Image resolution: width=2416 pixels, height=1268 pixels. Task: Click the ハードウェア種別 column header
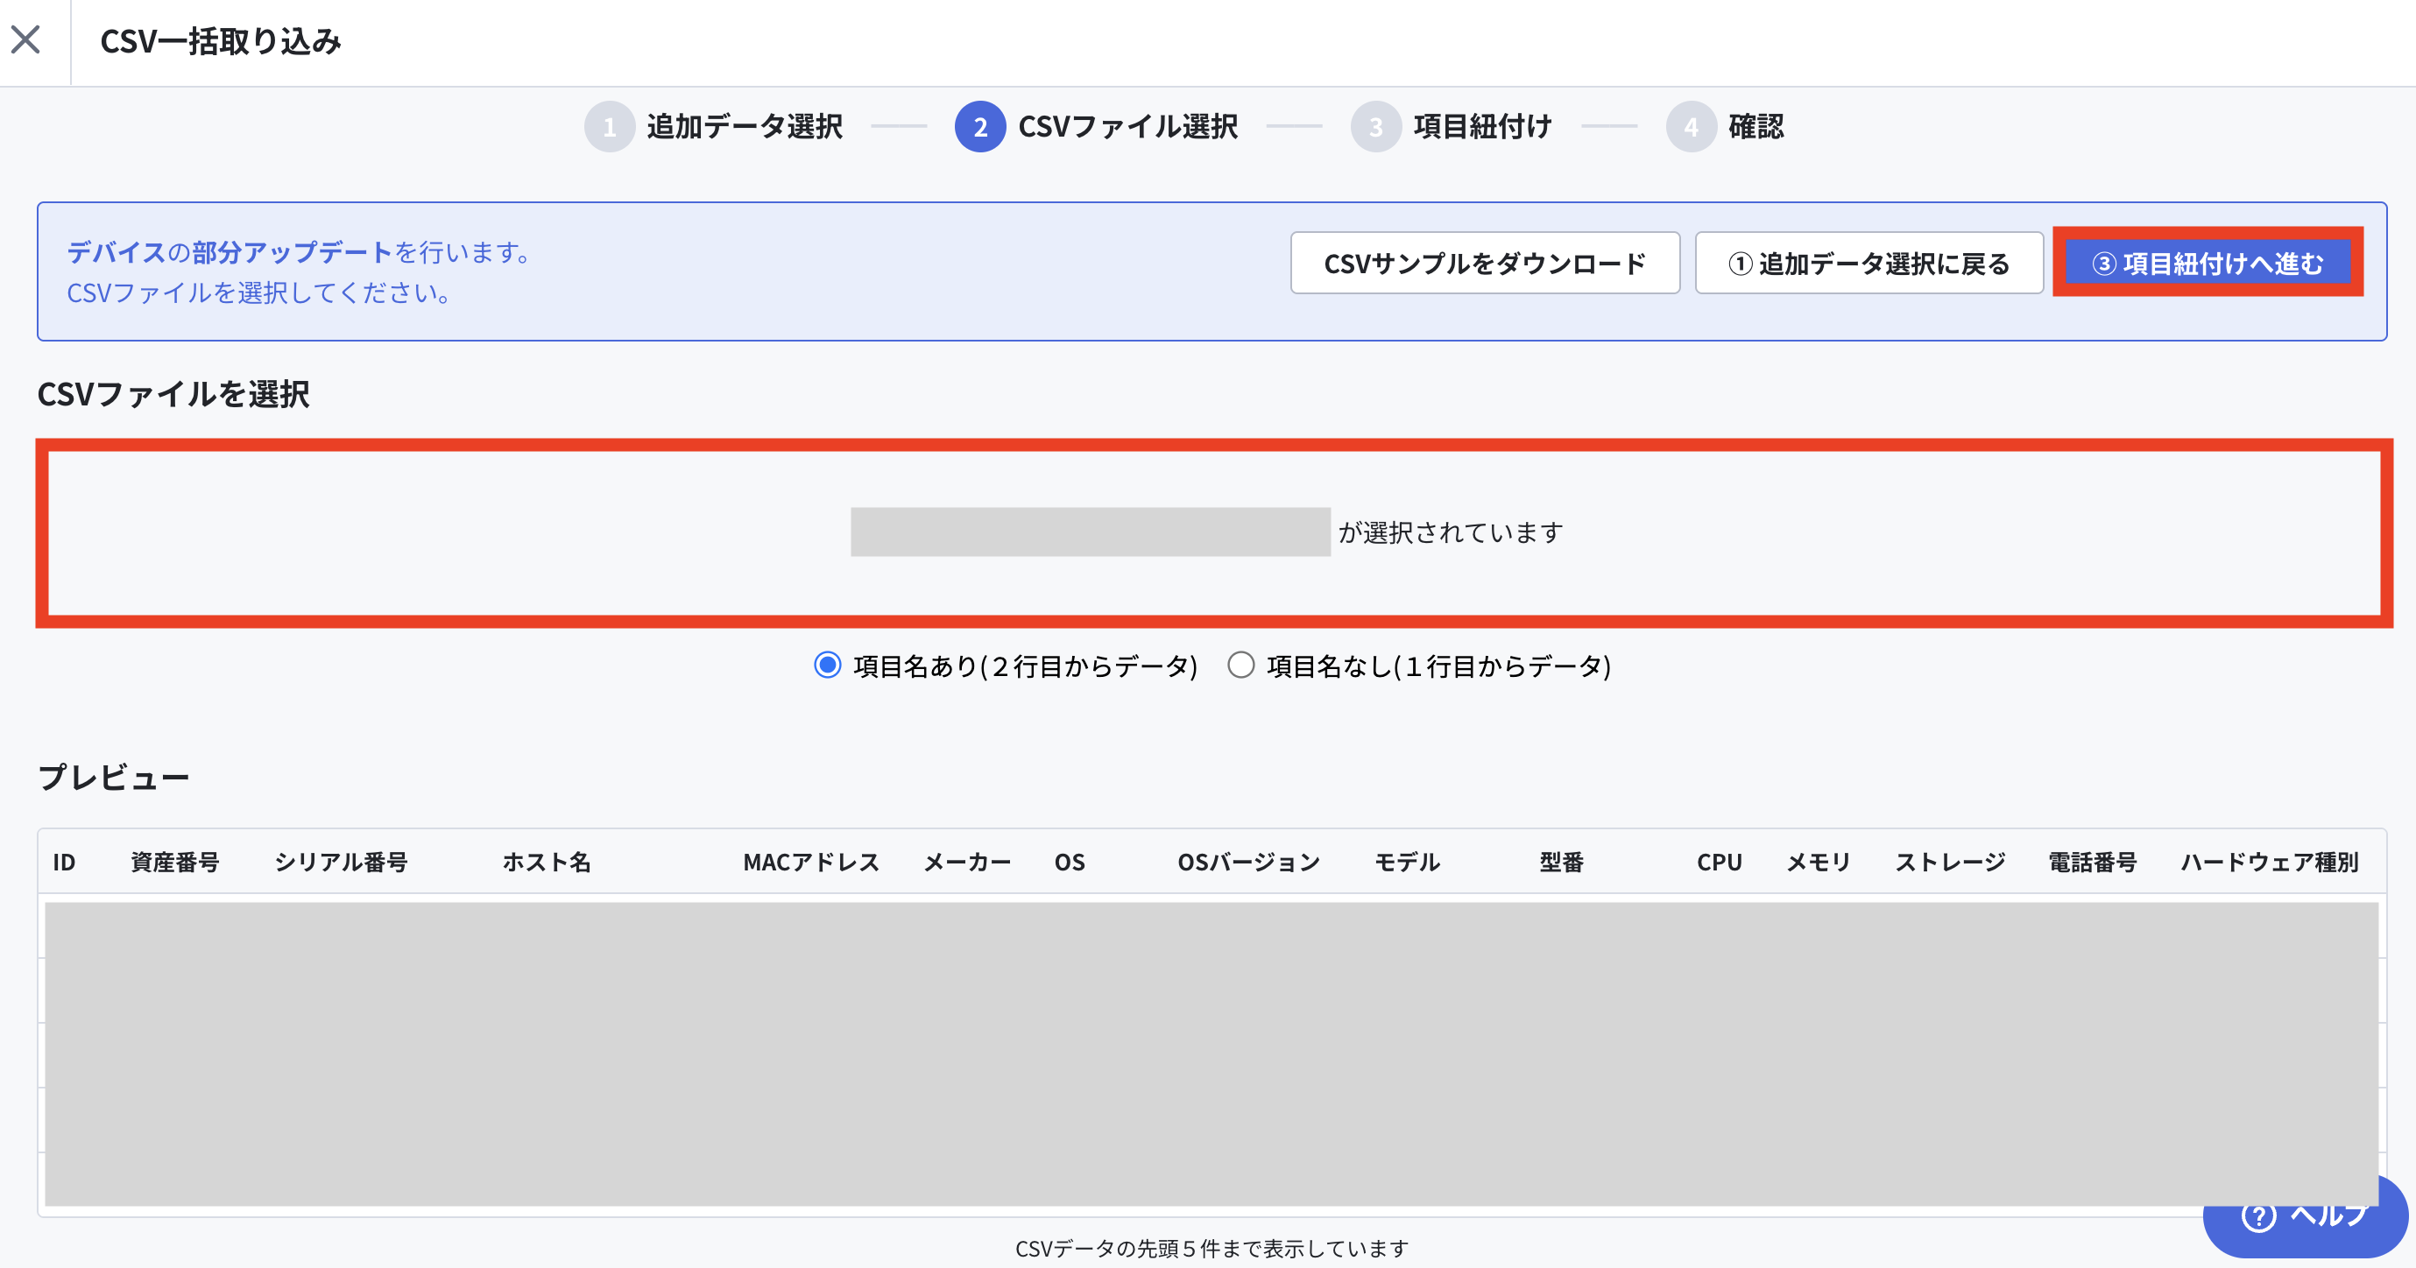pyautogui.click(x=2269, y=862)
